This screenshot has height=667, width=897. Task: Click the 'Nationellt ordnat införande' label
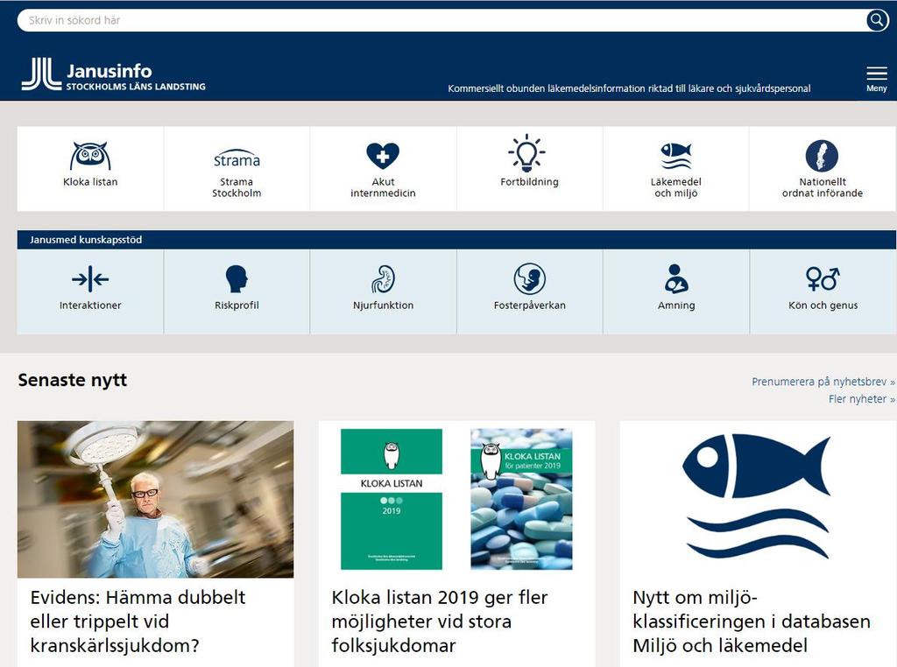click(822, 187)
